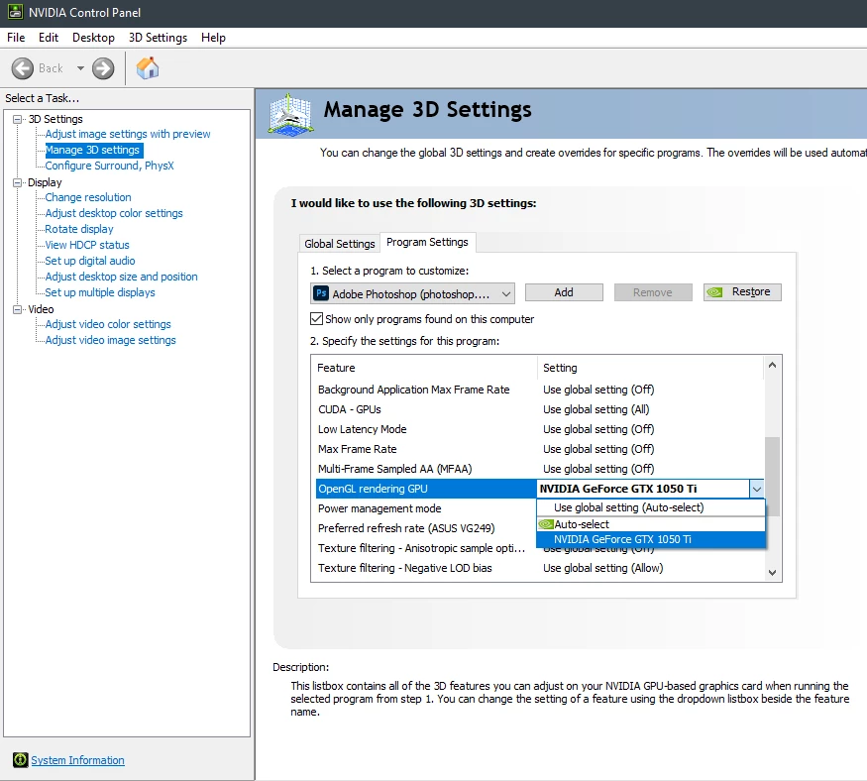Select Manage 3D settings tree item

click(x=93, y=150)
